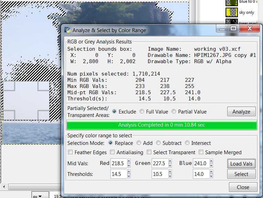Image resolution: width=263 pixels, height=198 pixels.
Task: Click the Load Vals button
Action: [x=241, y=164]
